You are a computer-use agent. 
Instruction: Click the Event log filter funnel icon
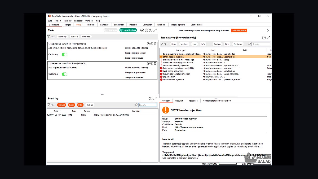(x=48, y=105)
